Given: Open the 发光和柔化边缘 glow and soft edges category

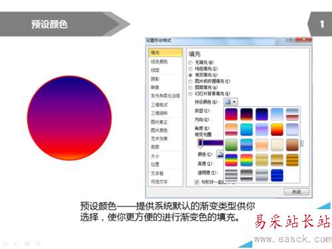Looking at the screenshot, I should point(165,96).
